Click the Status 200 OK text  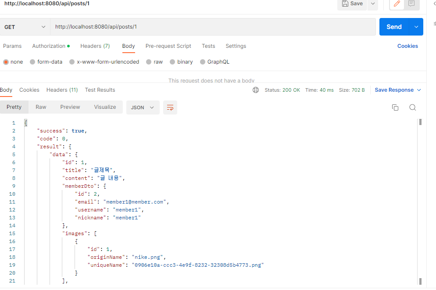(x=282, y=90)
